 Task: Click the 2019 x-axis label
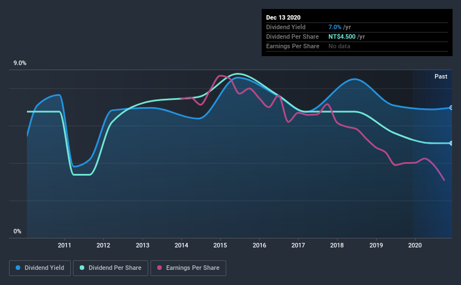[x=376, y=245]
